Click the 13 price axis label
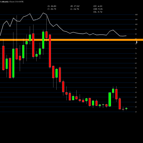Screen dimensions: 143x143 pyautogui.click(x=136, y=112)
